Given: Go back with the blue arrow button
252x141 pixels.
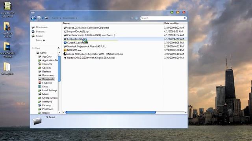Looking at the screenshot, I should coord(33,18).
